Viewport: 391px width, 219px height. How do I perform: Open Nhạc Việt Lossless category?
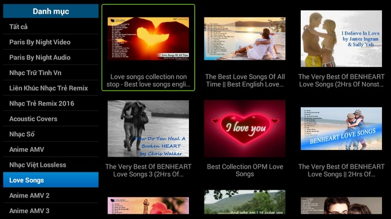pos(51,165)
